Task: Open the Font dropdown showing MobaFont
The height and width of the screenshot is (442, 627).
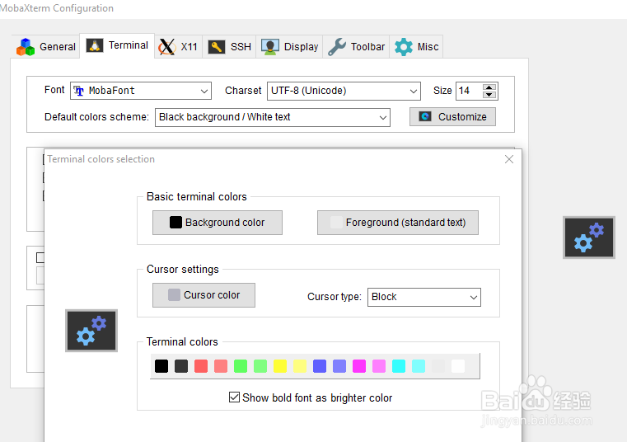Action: (x=141, y=91)
